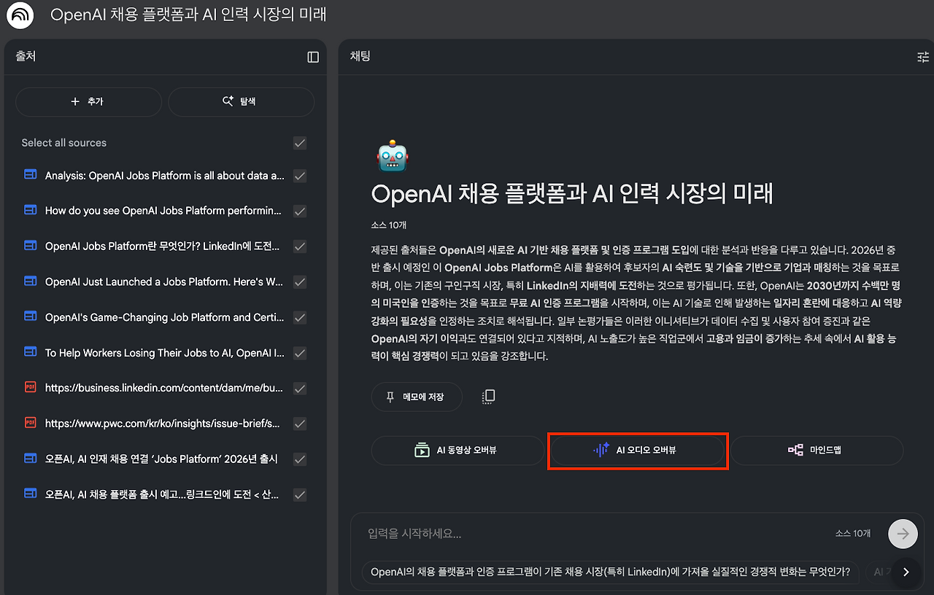Select the suggested LinkedIn competition question chip

[610, 572]
